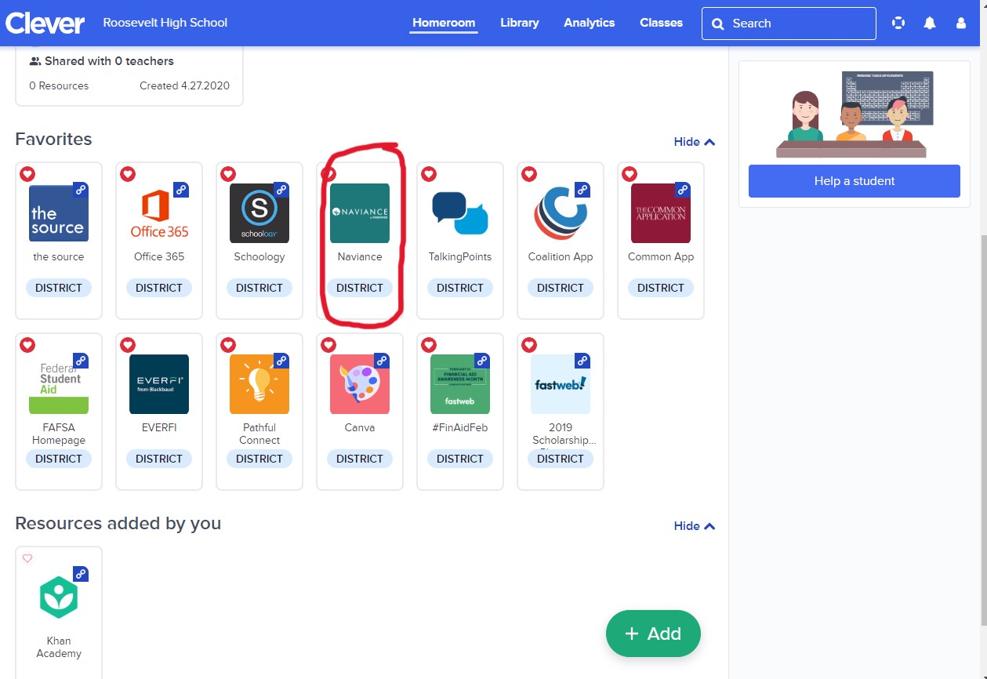The image size is (987, 679).
Task: Open the Library tab
Action: click(x=520, y=23)
